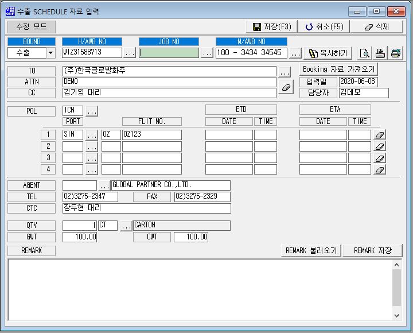Click the green JOB NO input field
Screen dimensions: 413x333
point(169,53)
